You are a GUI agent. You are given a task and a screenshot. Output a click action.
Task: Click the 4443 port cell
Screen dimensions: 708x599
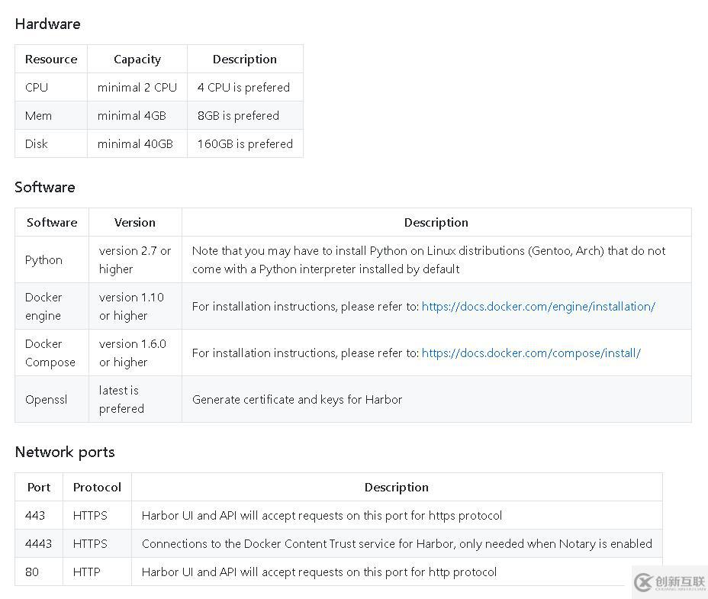tap(39, 543)
